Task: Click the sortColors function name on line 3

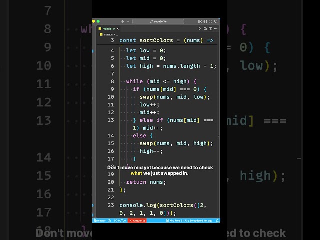Action: pyautogui.click(x=156, y=40)
